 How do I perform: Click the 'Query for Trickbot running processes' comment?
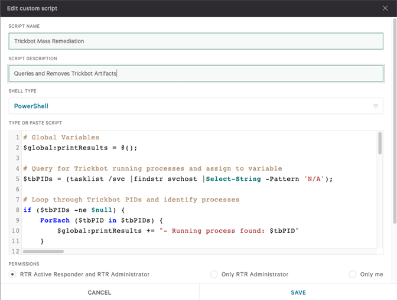tap(152, 168)
